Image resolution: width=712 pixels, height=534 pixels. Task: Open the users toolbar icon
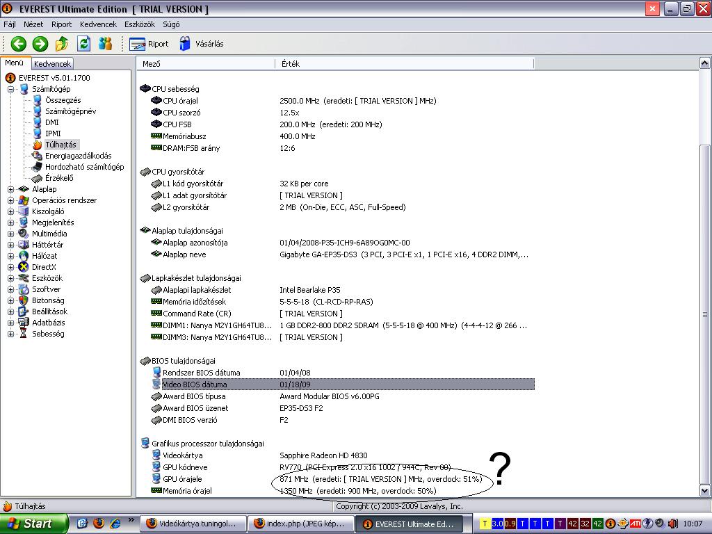(x=106, y=44)
